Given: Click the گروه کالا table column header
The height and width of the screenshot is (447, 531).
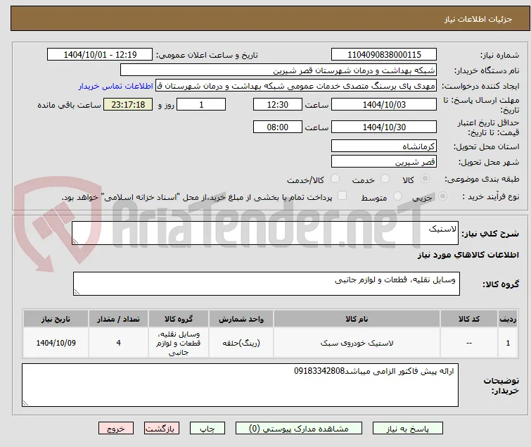Looking at the screenshot, I should tap(179, 319).
